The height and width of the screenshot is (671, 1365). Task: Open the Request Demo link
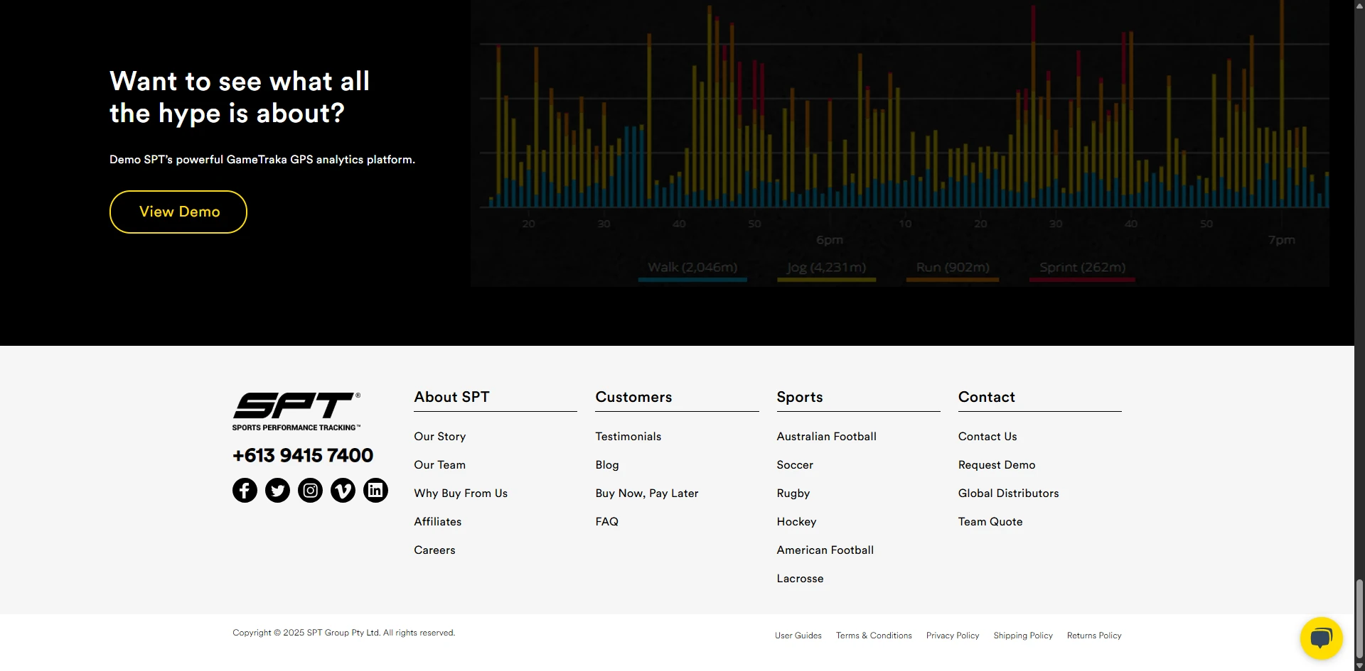pos(996,465)
